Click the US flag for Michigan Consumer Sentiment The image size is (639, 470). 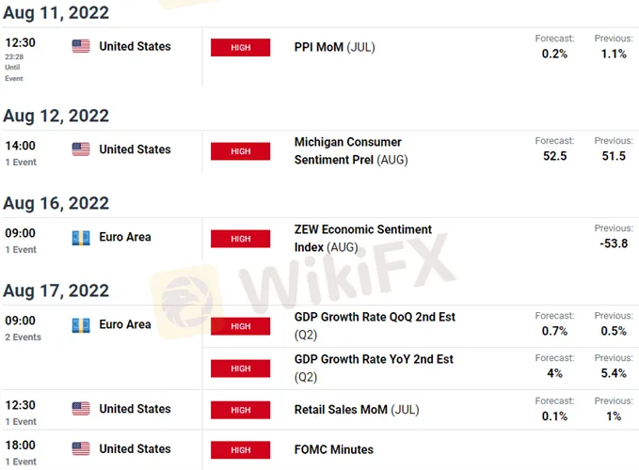coord(81,149)
